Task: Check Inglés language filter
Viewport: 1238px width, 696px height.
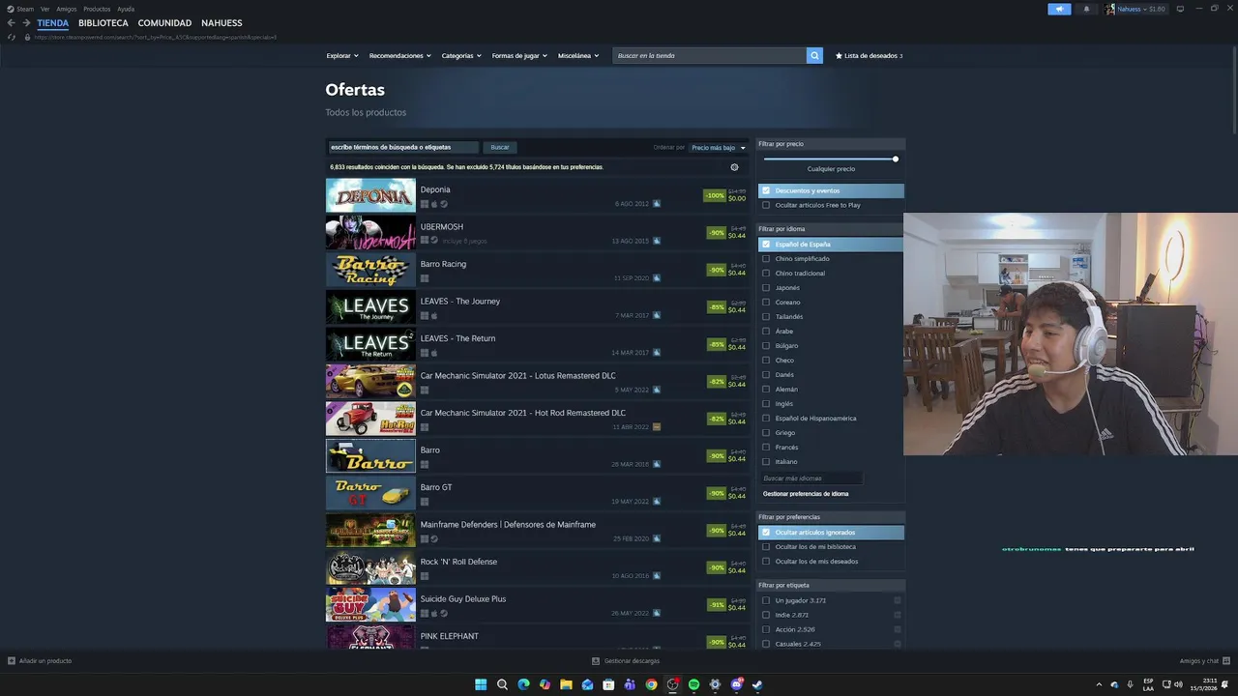Action: pyautogui.click(x=766, y=404)
